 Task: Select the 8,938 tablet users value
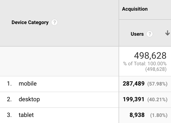tap(137, 115)
